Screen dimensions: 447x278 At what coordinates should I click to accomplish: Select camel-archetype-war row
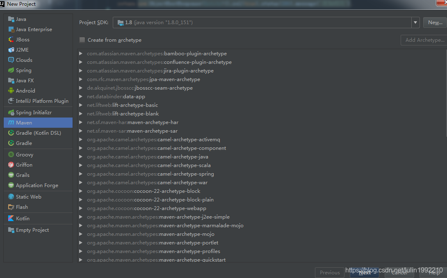[262, 182]
